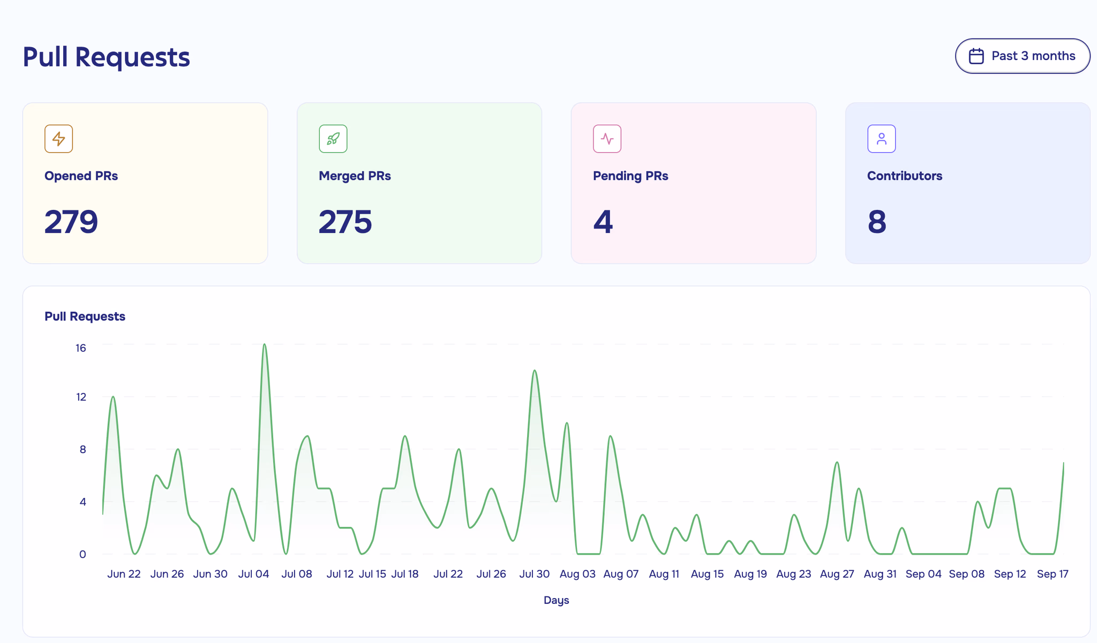The height and width of the screenshot is (643, 1097).
Task: Click the Aug 03 axis label
Action: (x=577, y=573)
